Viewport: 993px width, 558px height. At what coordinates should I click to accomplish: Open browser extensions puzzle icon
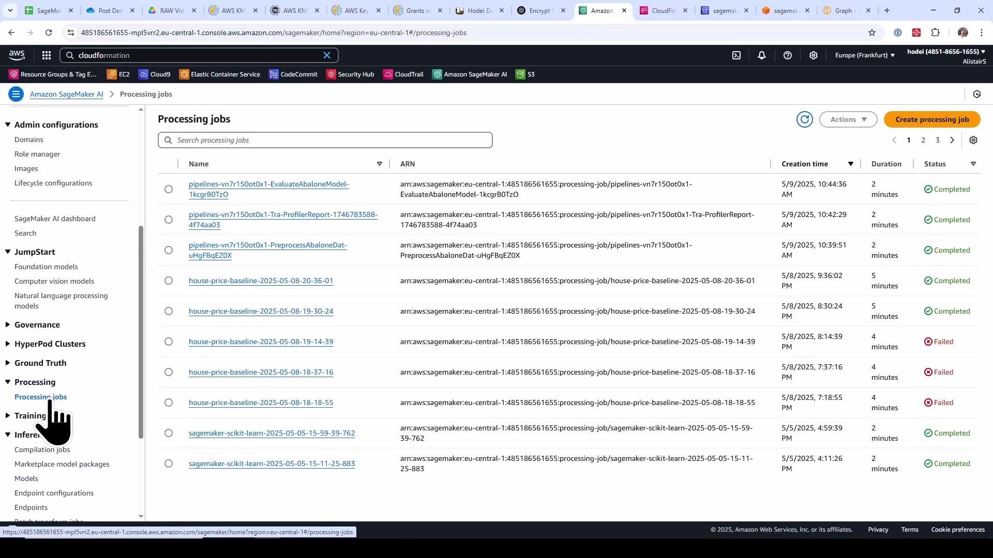(x=935, y=33)
